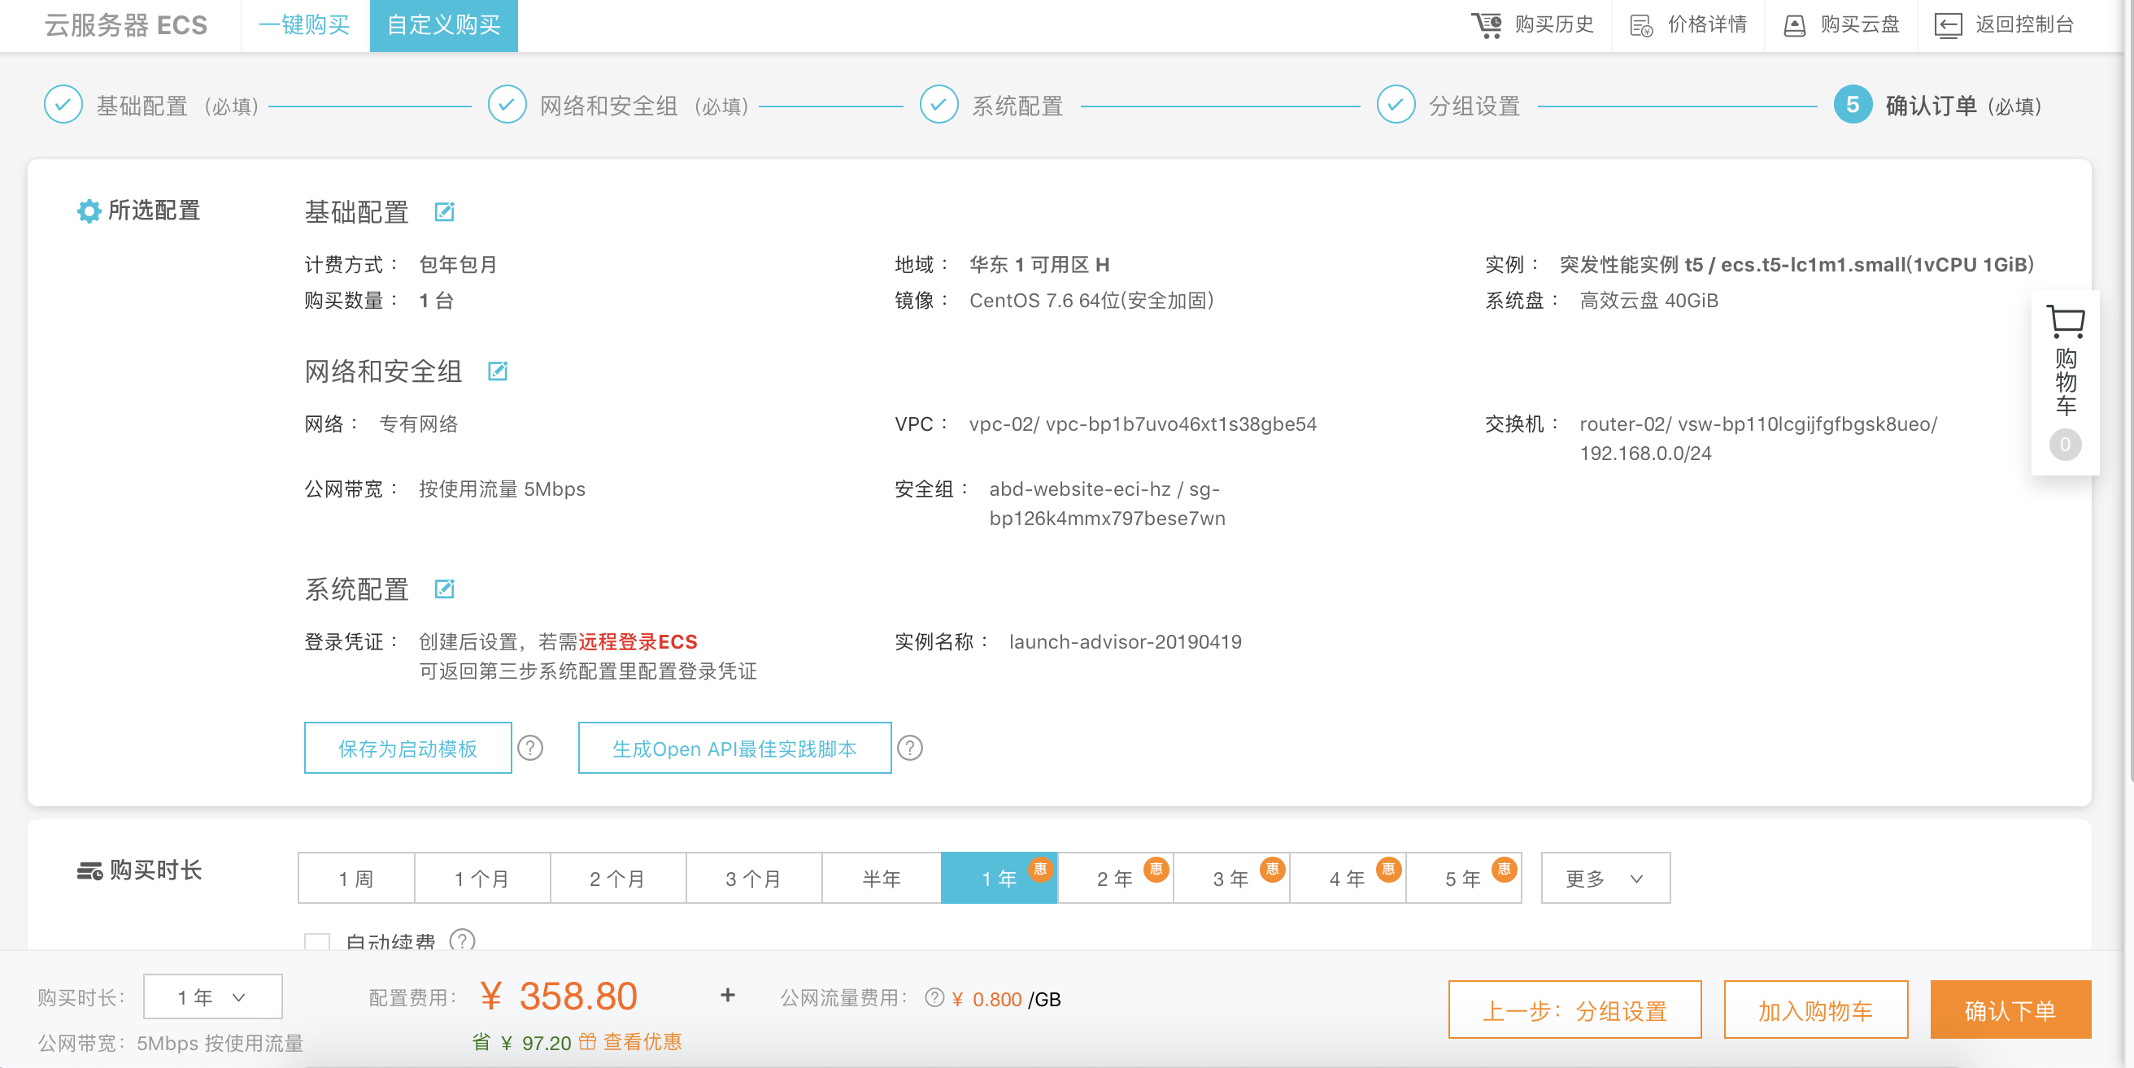Select 2 个月 purchase duration
Image resolution: width=2134 pixels, height=1068 pixels.
click(618, 879)
